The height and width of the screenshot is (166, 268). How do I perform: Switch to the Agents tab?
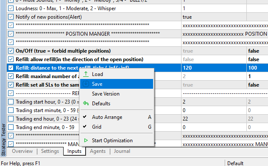98,151
